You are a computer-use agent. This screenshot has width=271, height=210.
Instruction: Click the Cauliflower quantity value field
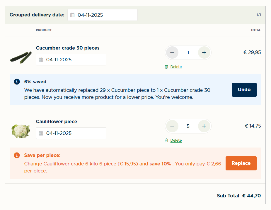tap(188, 126)
